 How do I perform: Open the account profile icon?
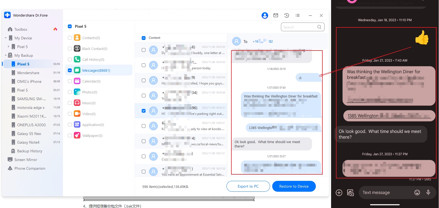(x=265, y=15)
